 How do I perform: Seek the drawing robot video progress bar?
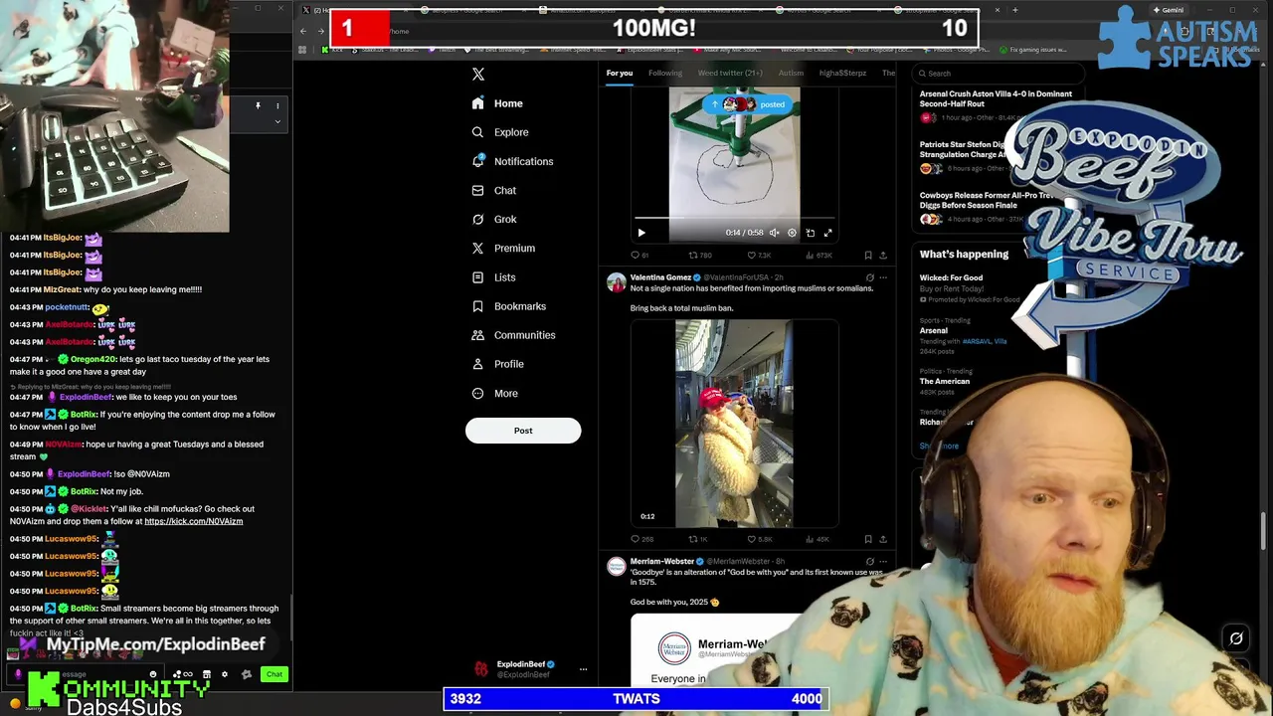pyautogui.click(x=734, y=217)
